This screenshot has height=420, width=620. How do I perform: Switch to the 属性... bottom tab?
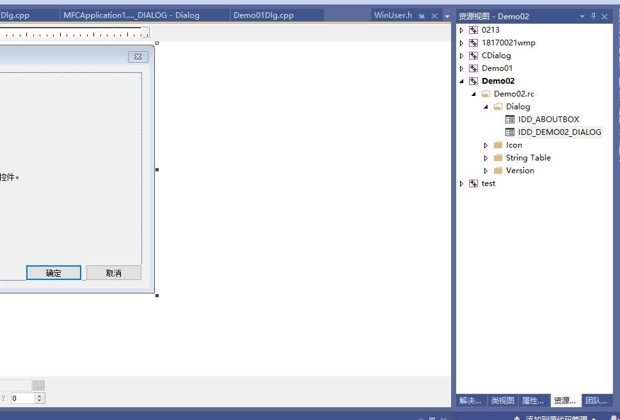[x=534, y=401]
